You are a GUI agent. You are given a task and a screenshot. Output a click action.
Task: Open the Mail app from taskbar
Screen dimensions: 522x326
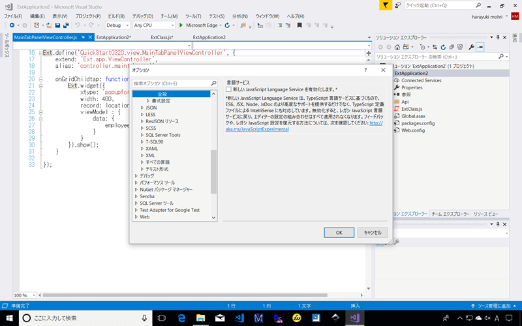pyautogui.click(x=220, y=318)
